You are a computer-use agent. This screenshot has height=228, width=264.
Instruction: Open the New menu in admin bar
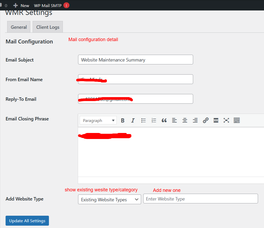21,5
